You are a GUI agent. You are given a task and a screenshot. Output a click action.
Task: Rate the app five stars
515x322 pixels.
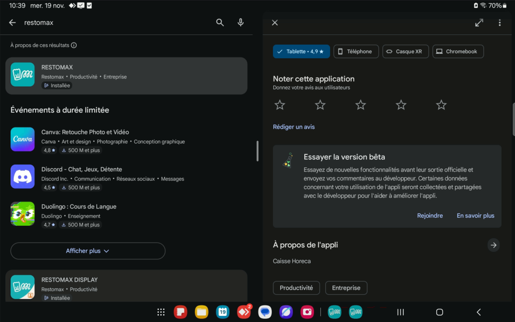[x=441, y=105]
